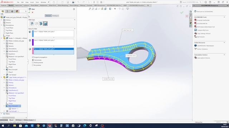Expand the Mates node at tree bottom

click(x=1, y=114)
